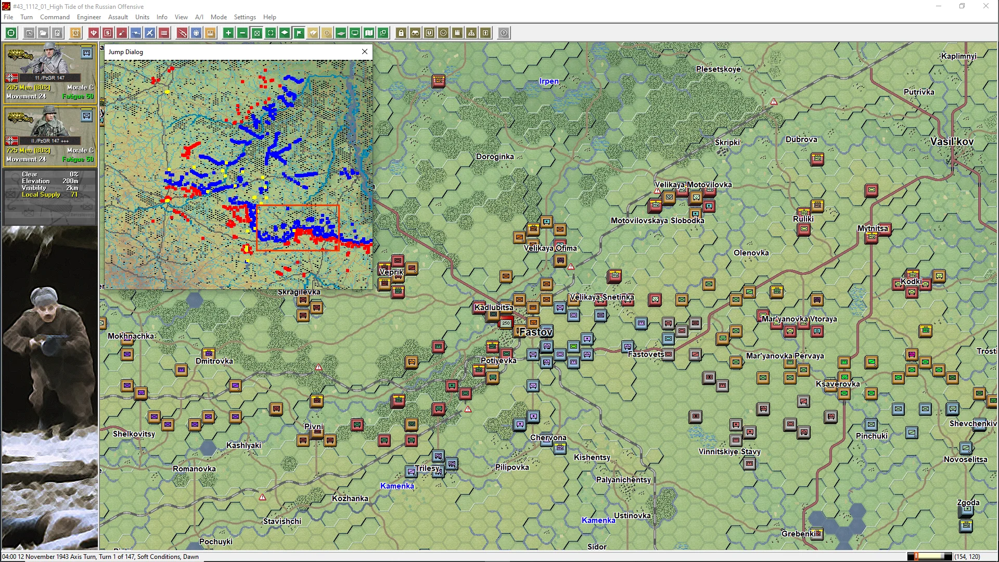Click the red list lines toolbar icon
This screenshot has height=562, width=999.
164,33
